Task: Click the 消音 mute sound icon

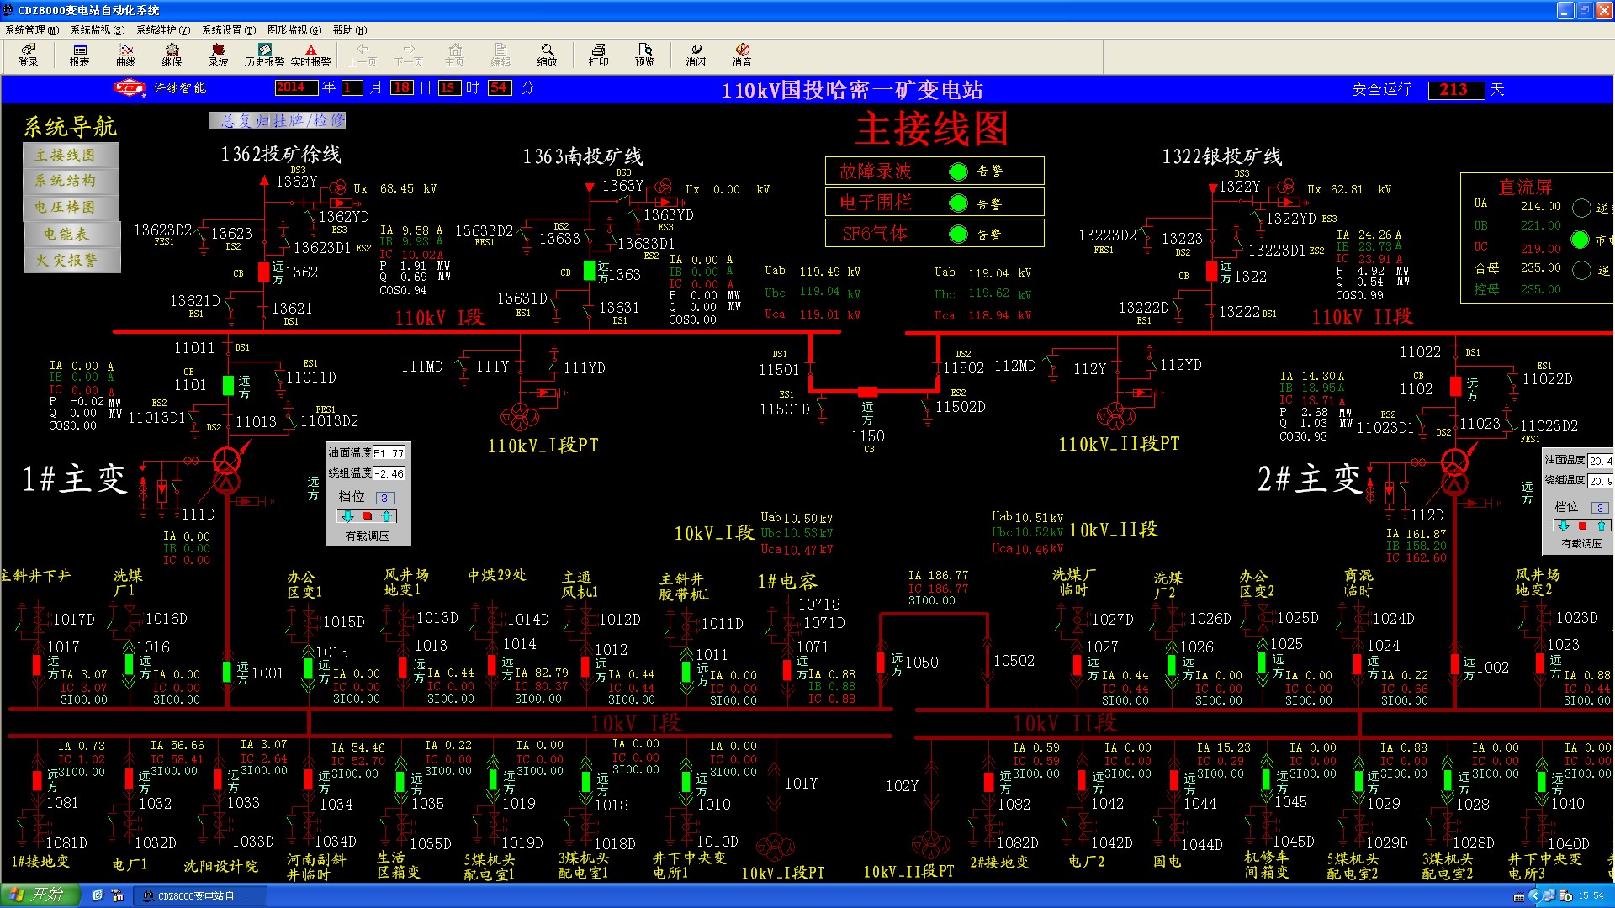Action: click(742, 55)
